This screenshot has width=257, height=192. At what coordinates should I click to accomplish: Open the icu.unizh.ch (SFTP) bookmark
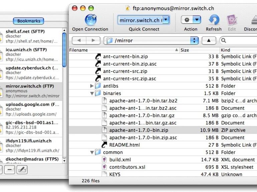31,55
